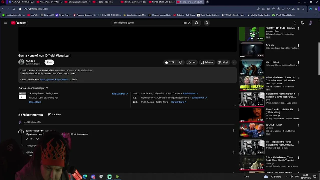
Task: Share the video with Jaa
Action: tap(191, 62)
